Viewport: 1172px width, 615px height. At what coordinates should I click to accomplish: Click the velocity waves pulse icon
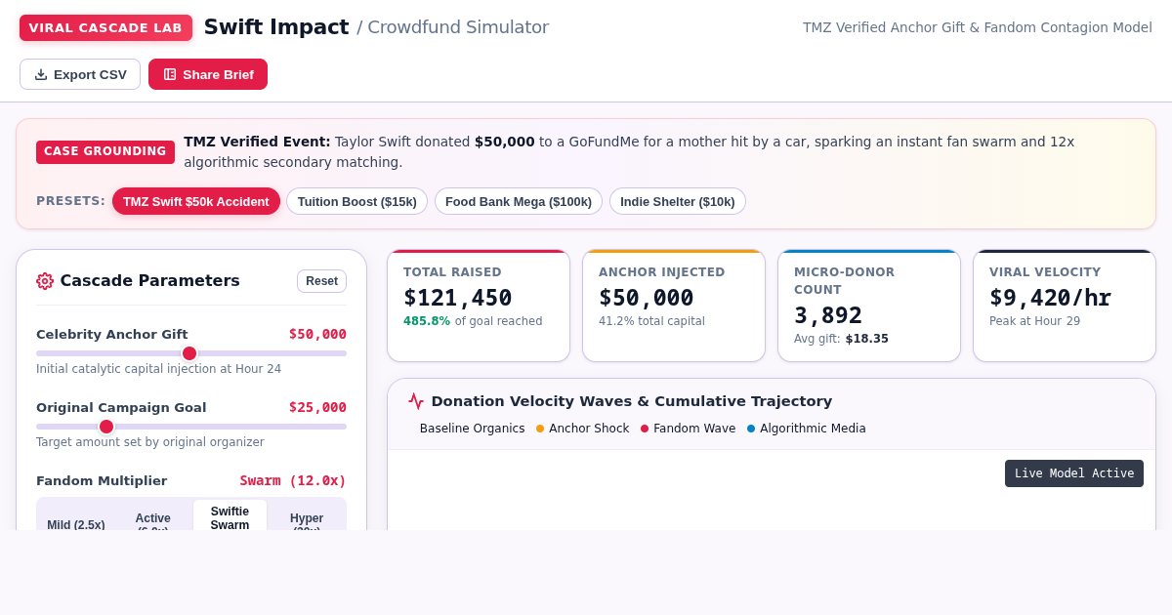(416, 401)
